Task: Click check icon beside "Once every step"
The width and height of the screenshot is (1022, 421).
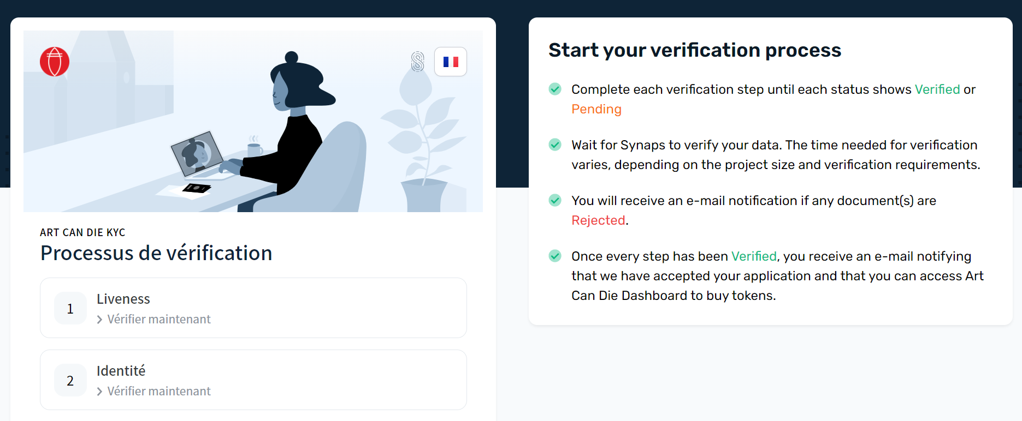Action: [555, 256]
